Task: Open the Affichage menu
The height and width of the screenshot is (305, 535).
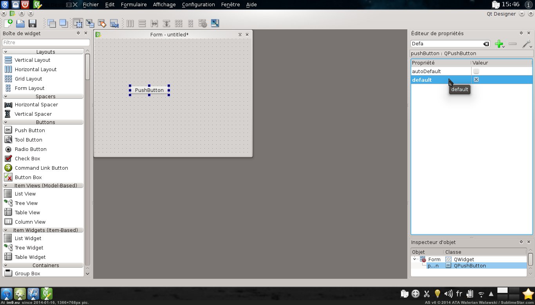Action: 164,5
